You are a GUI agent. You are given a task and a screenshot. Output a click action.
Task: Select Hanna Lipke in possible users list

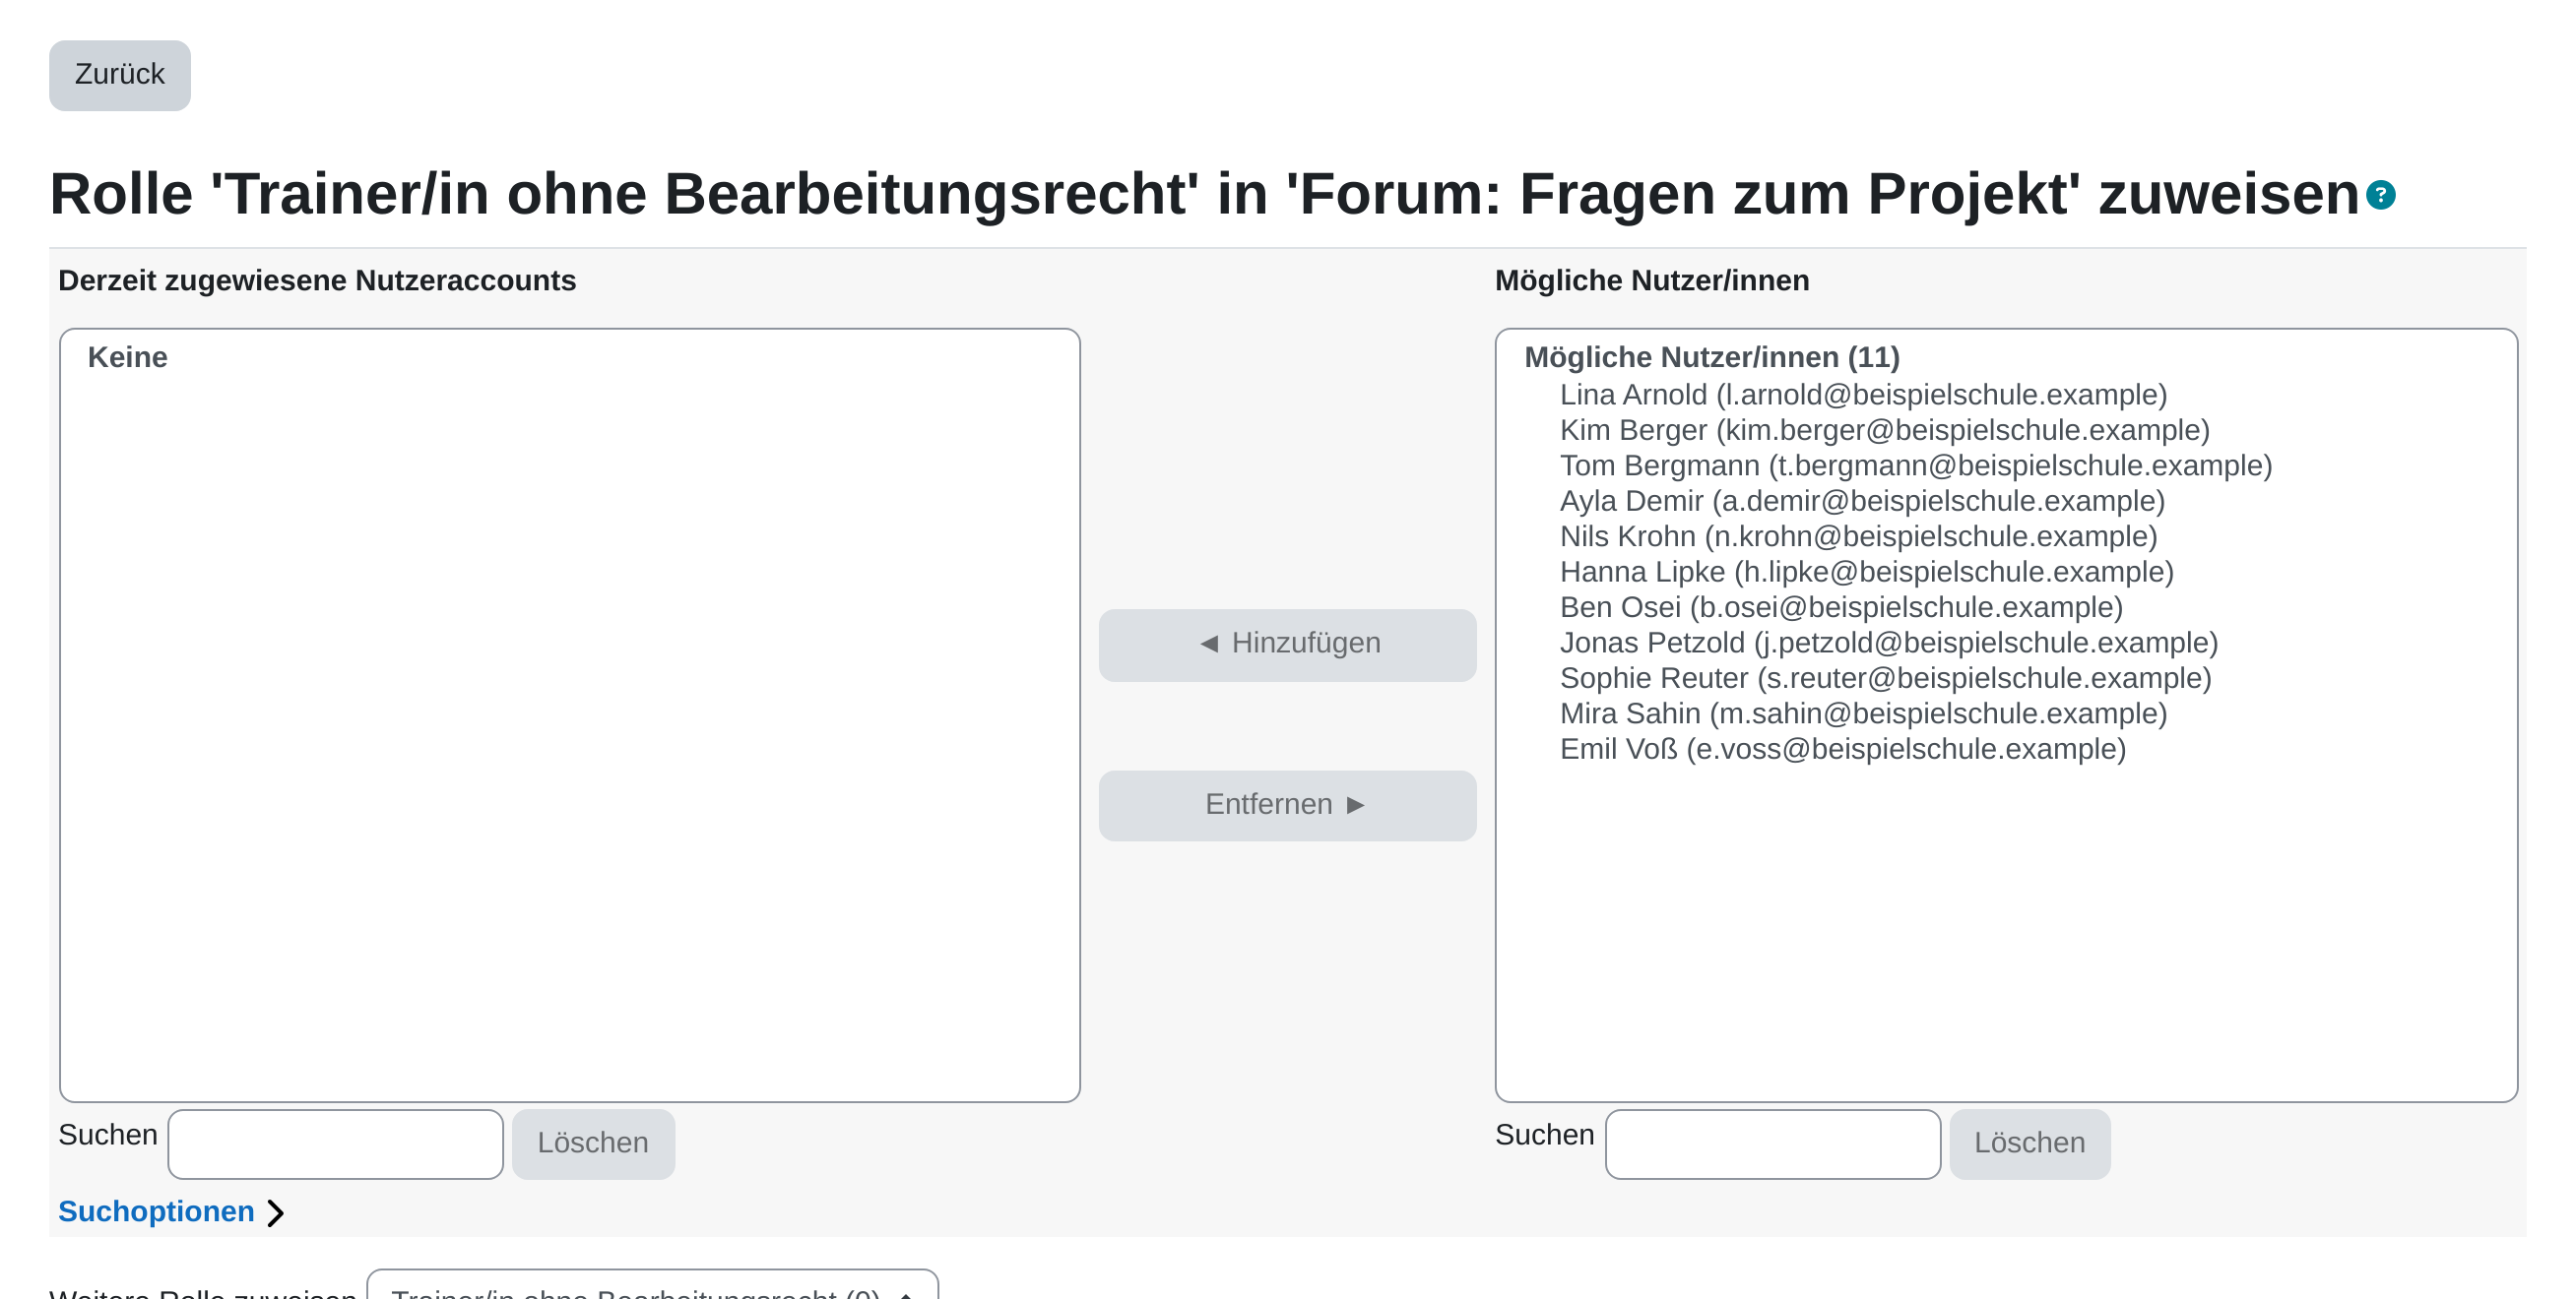pos(1866,573)
